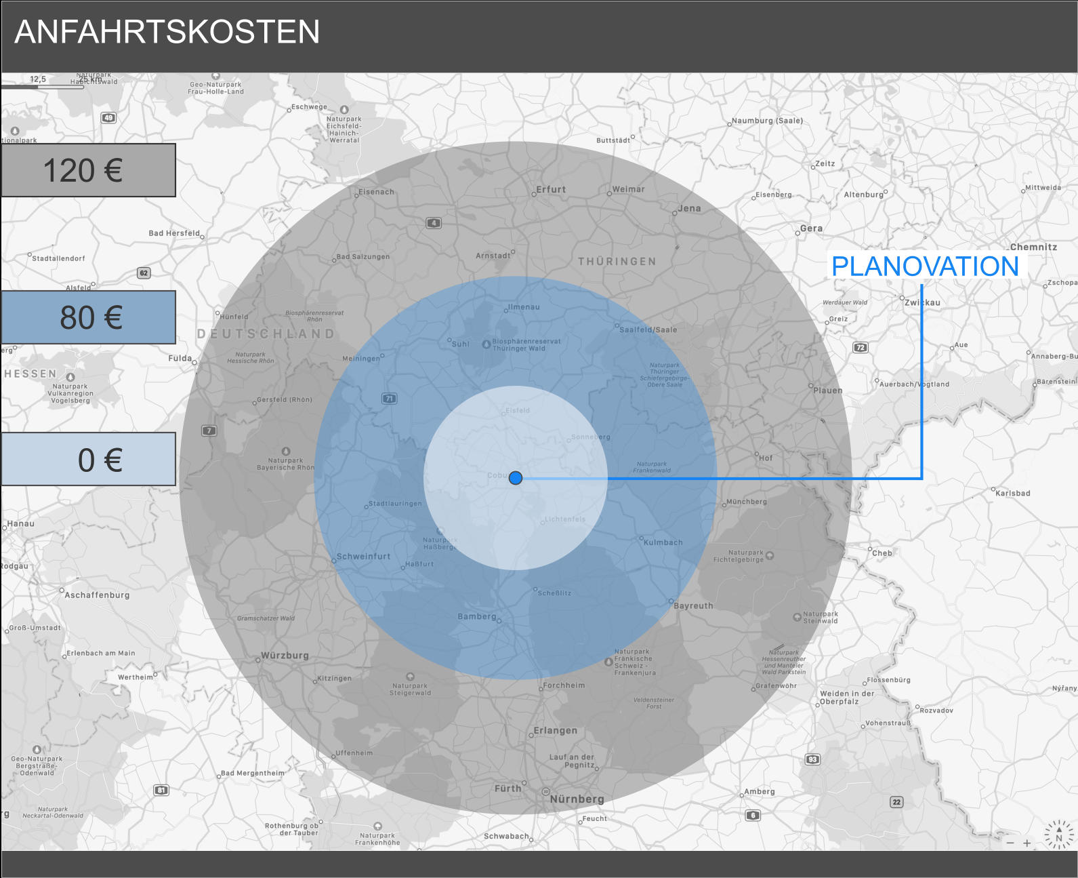Click the Schweinfurt city label

coord(363,557)
